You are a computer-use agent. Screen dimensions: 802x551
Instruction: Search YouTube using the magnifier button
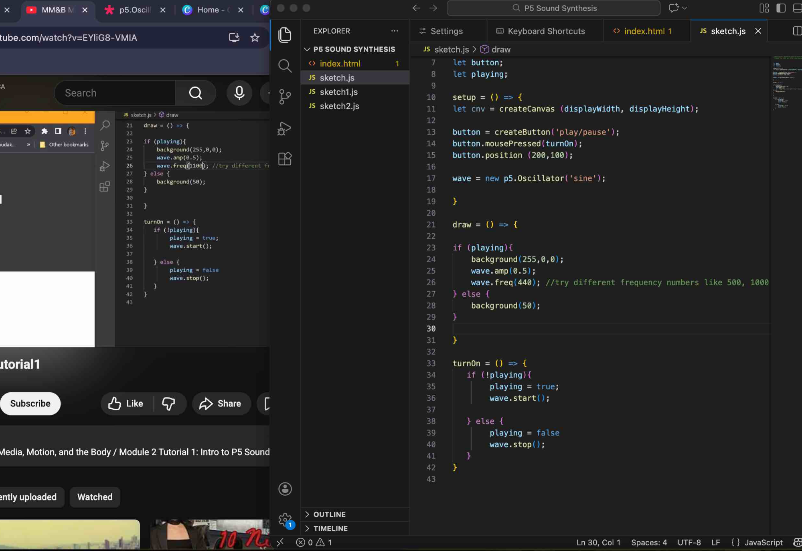[195, 93]
